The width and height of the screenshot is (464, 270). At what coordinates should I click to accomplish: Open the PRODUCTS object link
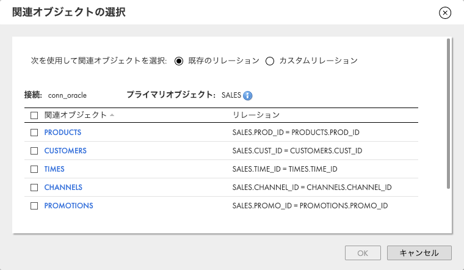point(63,133)
